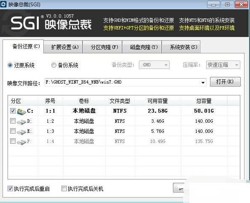Close the SGI window
Image resolution: width=250 pixels, height=203 pixels.
241,5
